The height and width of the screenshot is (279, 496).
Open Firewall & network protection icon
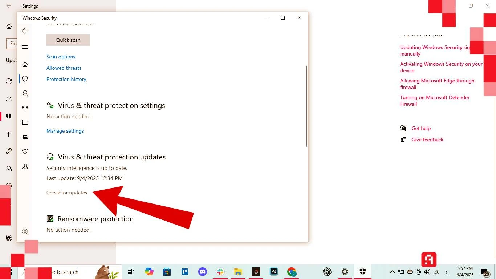pos(25,108)
